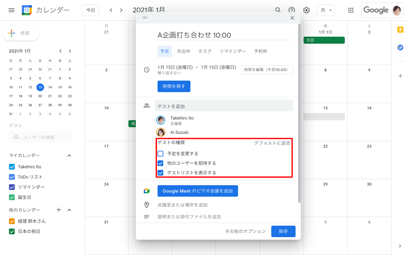This screenshot has height=255, width=409.
Task: Toggle 経理 鈴木さん calendar checkbox
Action: pyautogui.click(x=12, y=221)
